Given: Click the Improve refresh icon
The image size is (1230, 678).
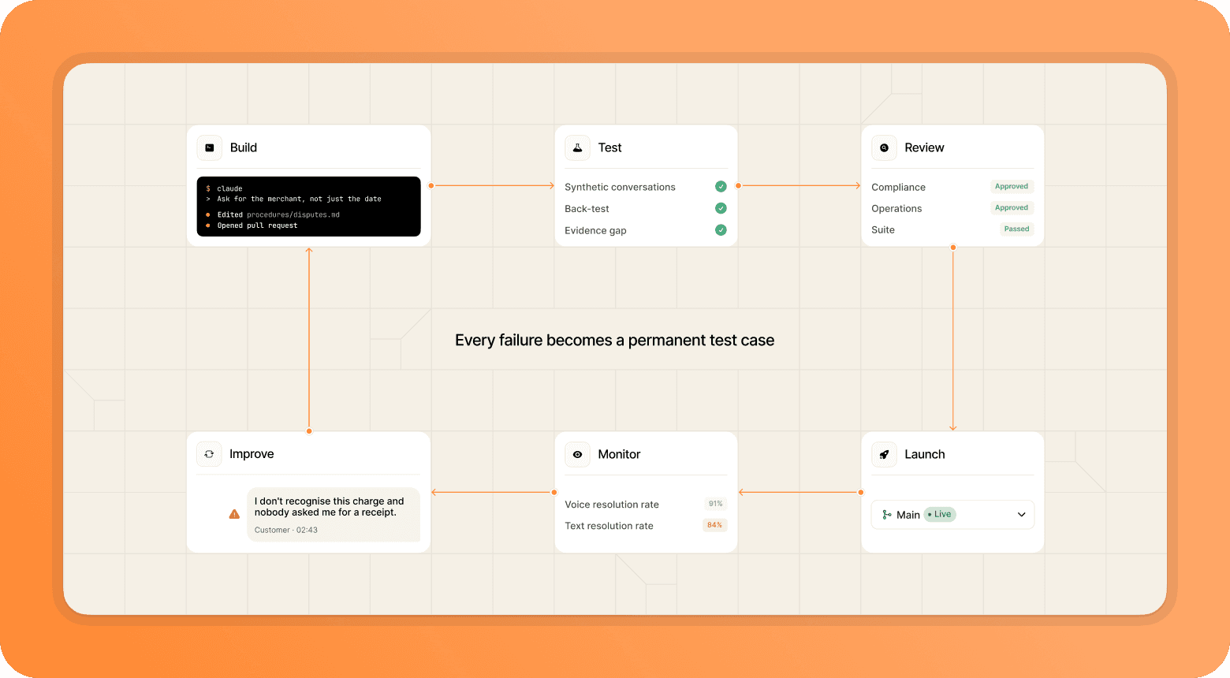Looking at the screenshot, I should click(x=209, y=454).
